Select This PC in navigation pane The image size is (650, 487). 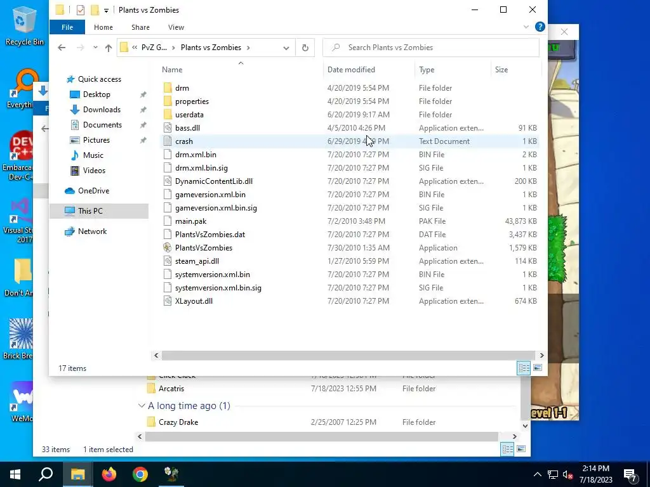pos(90,211)
